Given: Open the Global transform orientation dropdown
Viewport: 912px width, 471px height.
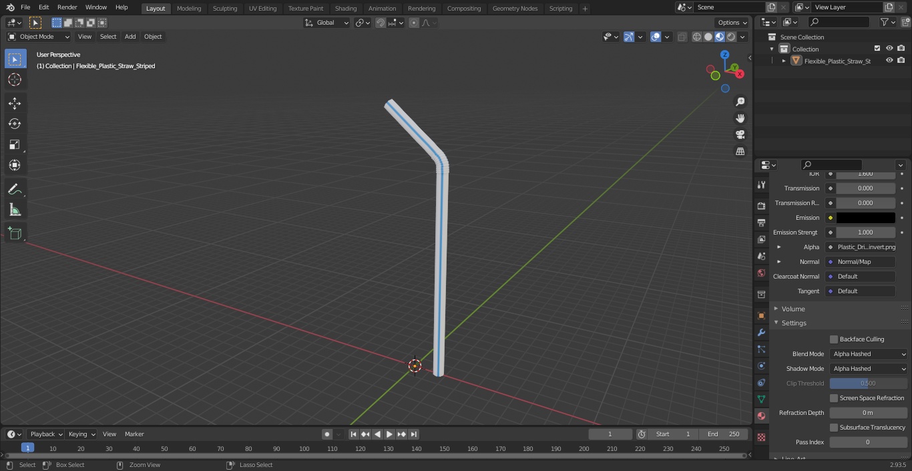Looking at the screenshot, I should pos(326,23).
